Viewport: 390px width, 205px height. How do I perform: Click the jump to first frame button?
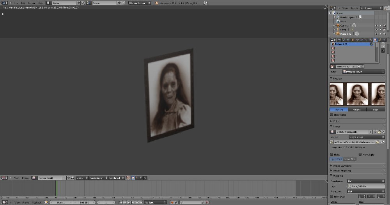click(x=121, y=203)
